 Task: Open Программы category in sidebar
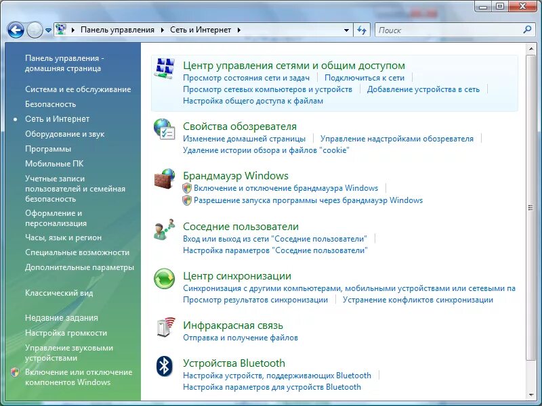(x=48, y=149)
